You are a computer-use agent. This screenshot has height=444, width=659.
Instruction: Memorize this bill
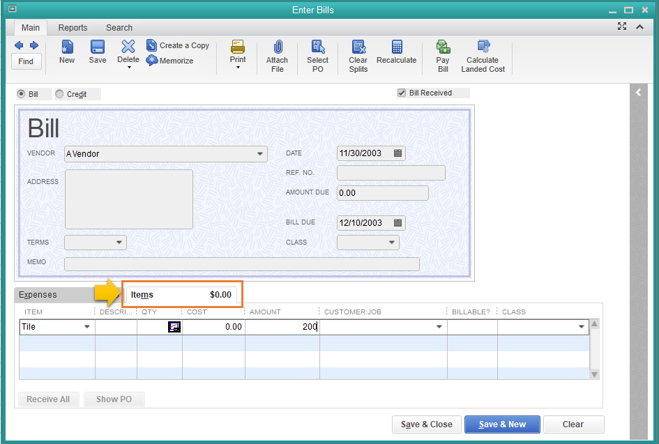pyautogui.click(x=169, y=61)
